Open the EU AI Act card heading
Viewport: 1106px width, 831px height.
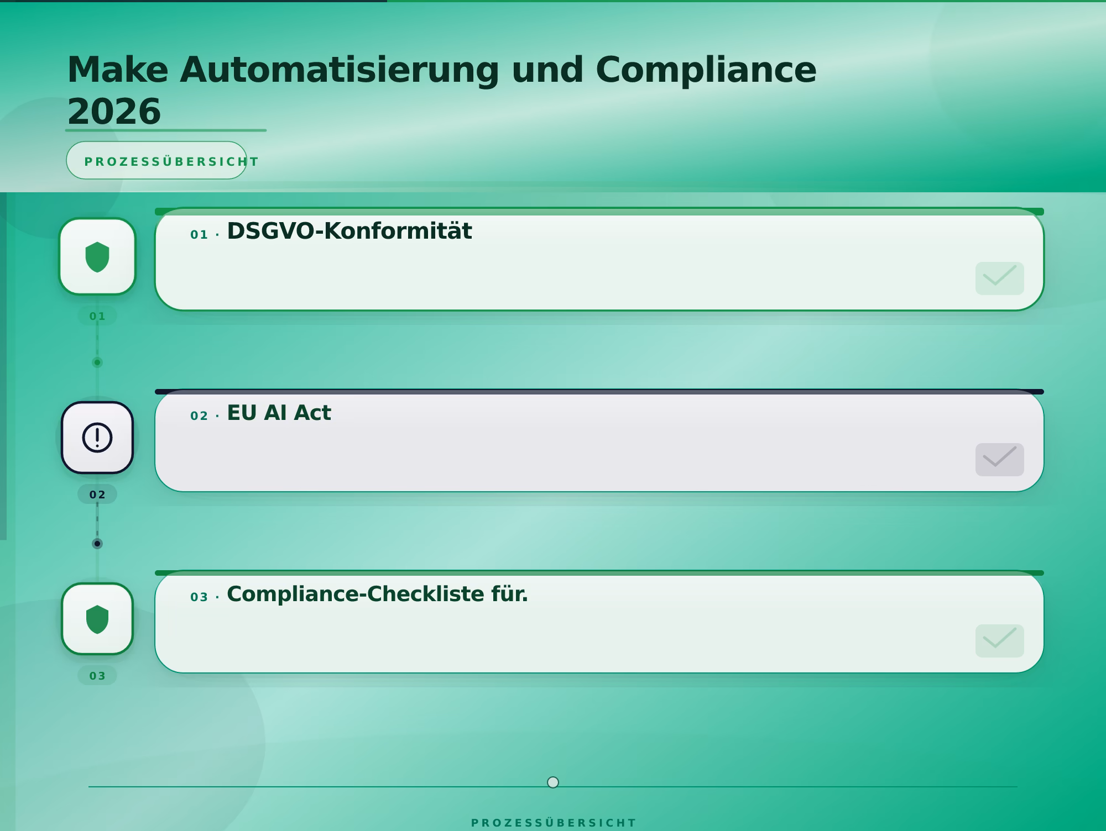click(x=279, y=413)
